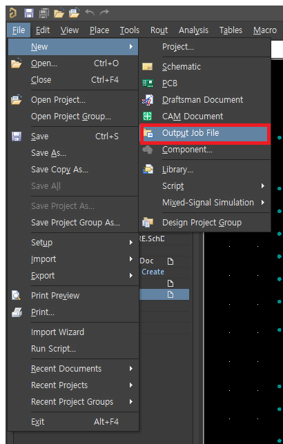Click the printer icon beside Print...
The height and width of the screenshot is (444, 283).
pyautogui.click(x=17, y=312)
